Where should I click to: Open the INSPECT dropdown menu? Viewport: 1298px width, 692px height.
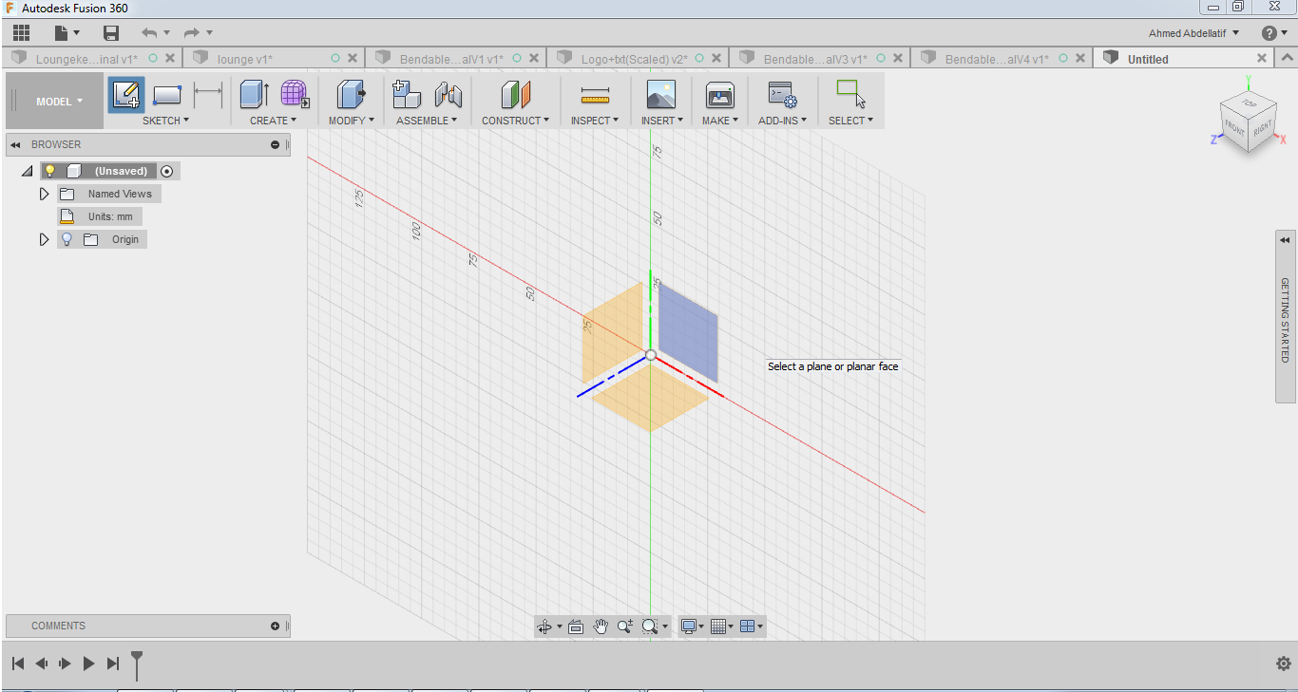coord(595,121)
